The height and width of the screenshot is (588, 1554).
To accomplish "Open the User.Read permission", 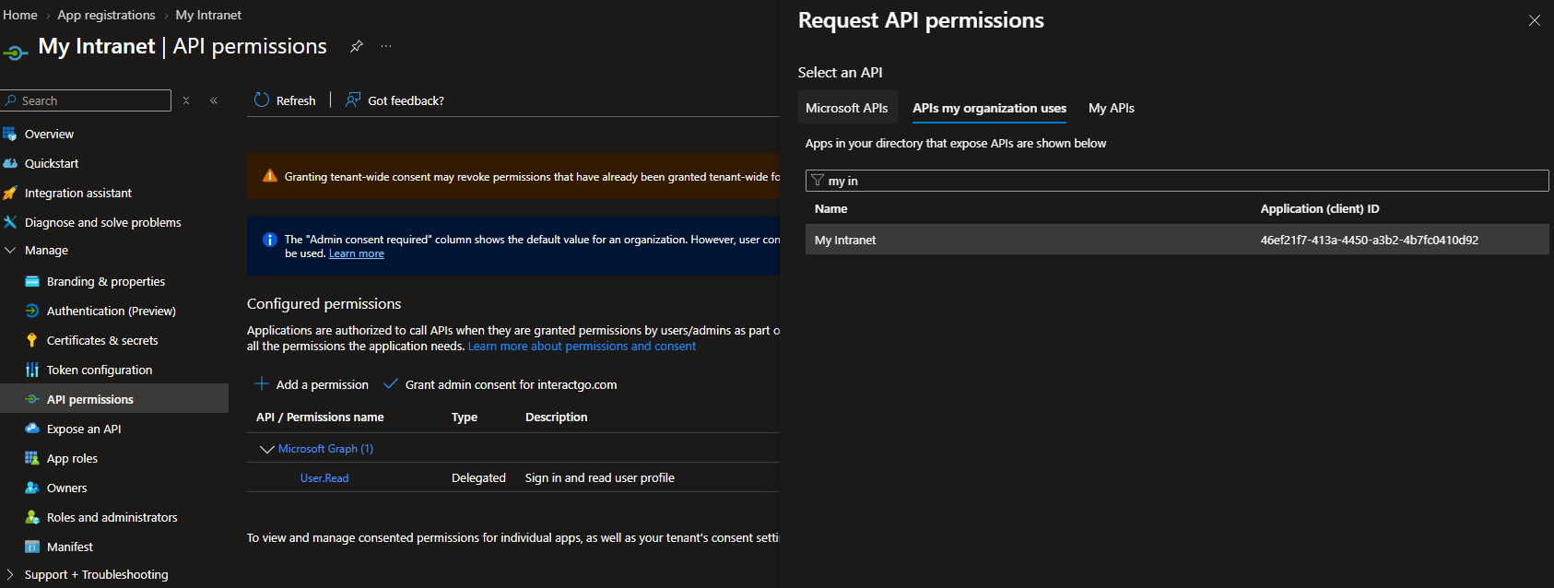I will pos(324,477).
